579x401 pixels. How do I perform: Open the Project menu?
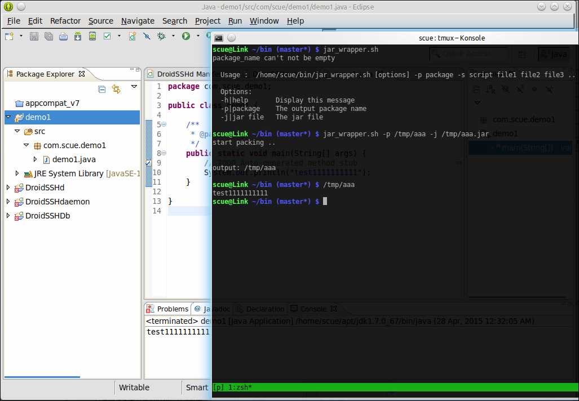(207, 21)
